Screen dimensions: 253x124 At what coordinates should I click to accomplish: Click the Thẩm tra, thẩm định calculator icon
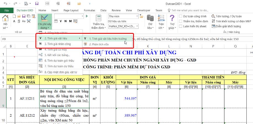[x=98, y=19]
